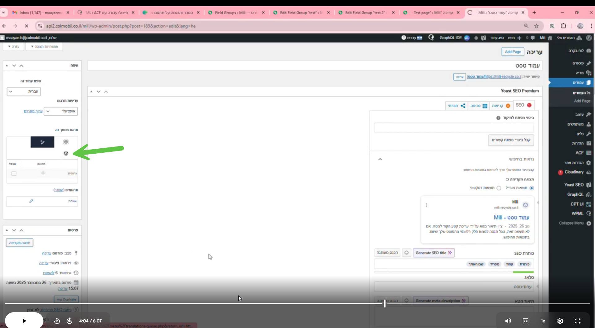Stop loading the page in the browser toolbar

(27, 26)
